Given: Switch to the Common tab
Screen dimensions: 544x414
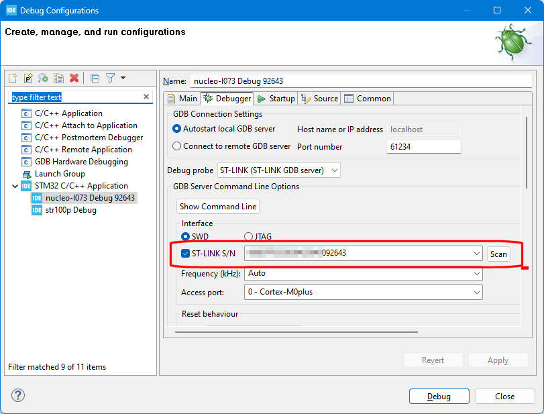Looking at the screenshot, I should click(x=368, y=99).
